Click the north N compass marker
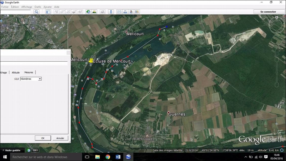 tap(277, 17)
